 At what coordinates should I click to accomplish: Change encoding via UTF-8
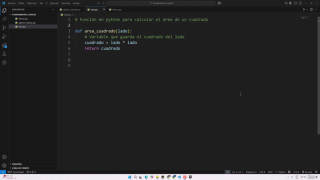pyautogui.click(x=262, y=172)
